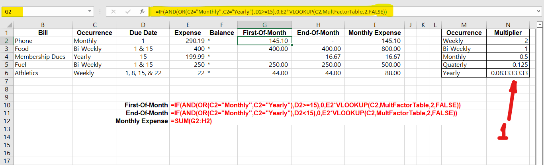Image resolution: width=544 pixels, height=165 pixels.
Task: Select cell G2 showing 145.10
Action: [265, 41]
